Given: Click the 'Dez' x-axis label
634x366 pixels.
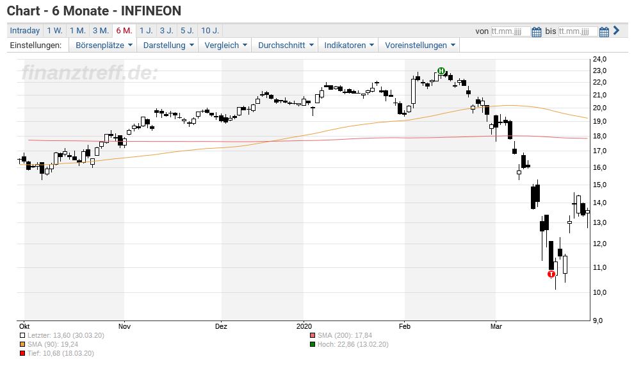Looking at the screenshot, I should (x=221, y=326).
